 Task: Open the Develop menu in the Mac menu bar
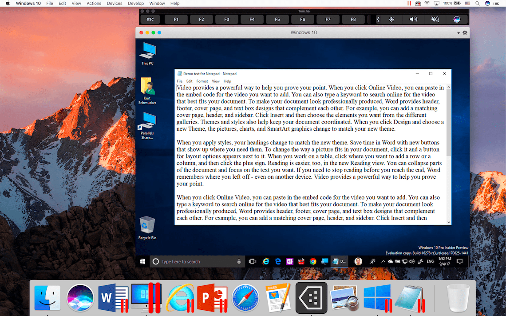click(136, 3)
